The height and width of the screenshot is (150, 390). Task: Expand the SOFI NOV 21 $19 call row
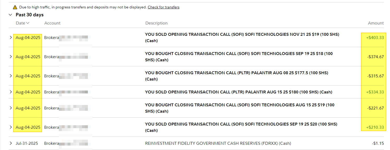click(11, 37)
